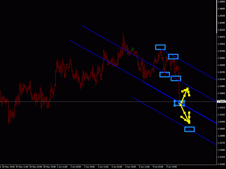Click the 2 Jun 11:00 time axis label
226x169 pixels.
click(x=63, y=167)
